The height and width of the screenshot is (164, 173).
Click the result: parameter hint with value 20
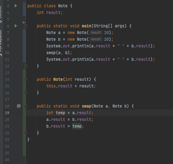[x=96, y=39]
